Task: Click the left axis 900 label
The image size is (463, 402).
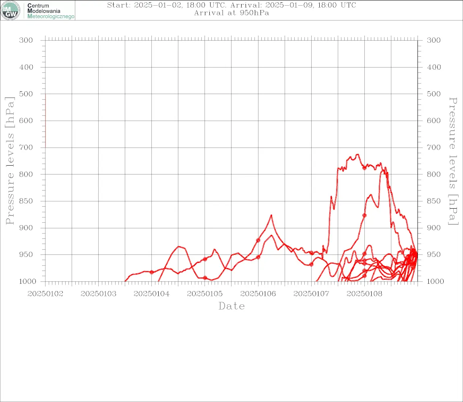Action: (x=26, y=228)
